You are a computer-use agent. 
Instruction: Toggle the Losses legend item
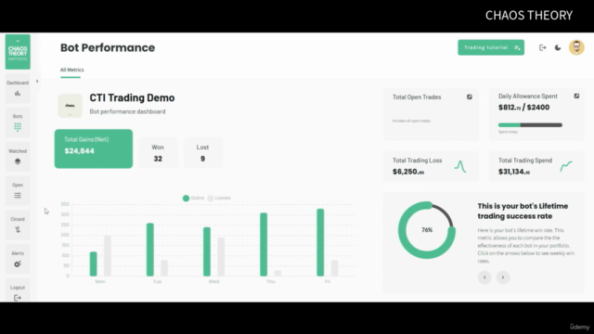pyautogui.click(x=219, y=198)
